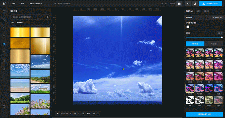Click the white back-background color swatch
Viewport: 225px width, 118px height.
[188, 27]
